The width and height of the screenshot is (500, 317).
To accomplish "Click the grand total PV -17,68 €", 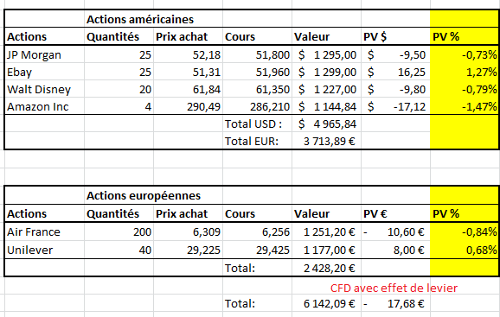I will point(395,303).
